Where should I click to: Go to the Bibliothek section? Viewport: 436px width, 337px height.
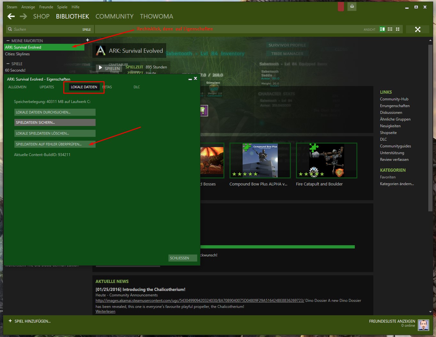(x=73, y=16)
